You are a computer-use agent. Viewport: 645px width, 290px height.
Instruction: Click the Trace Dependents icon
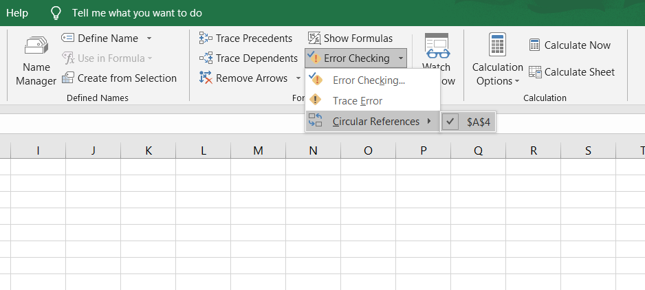(x=206, y=58)
